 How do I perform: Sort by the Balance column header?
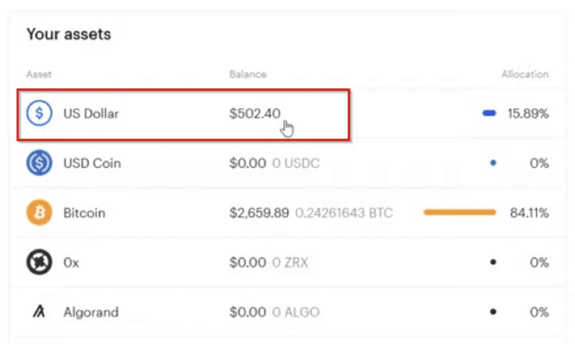click(248, 74)
